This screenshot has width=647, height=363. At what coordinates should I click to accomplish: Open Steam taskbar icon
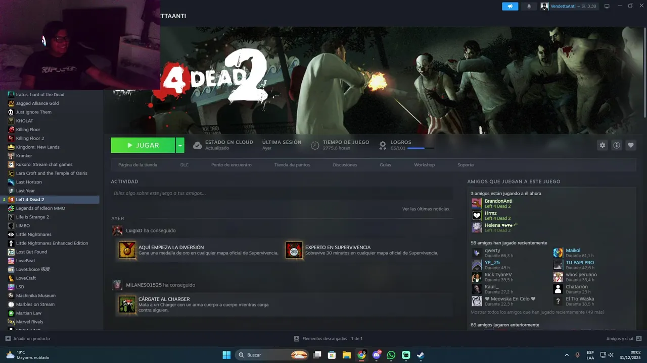(421, 355)
